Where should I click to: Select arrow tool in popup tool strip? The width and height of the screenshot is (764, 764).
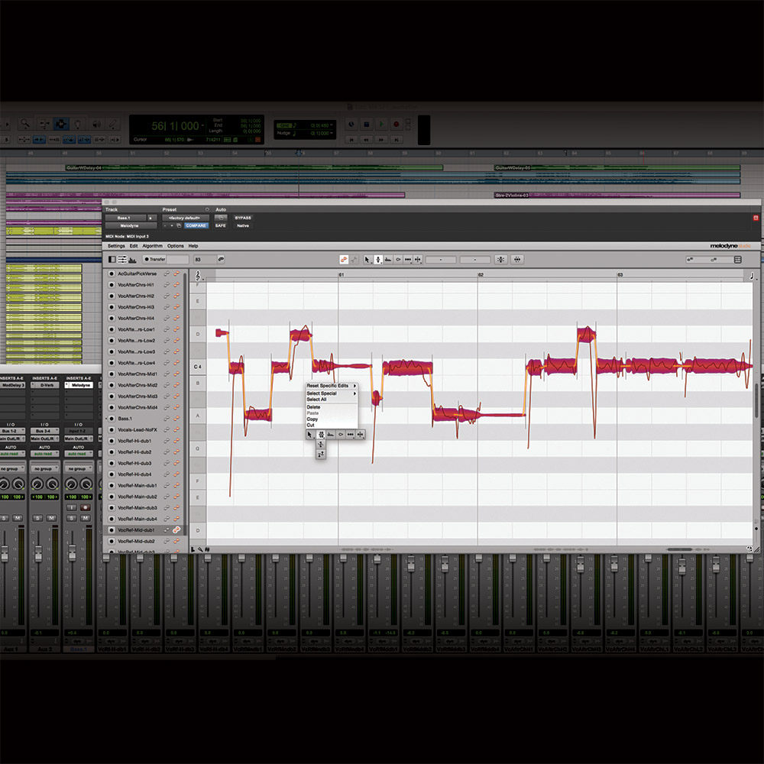[x=310, y=434]
